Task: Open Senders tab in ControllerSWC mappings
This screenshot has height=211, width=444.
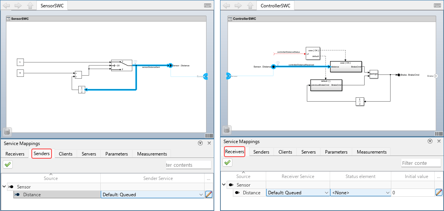Action: pyautogui.click(x=261, y=152)
